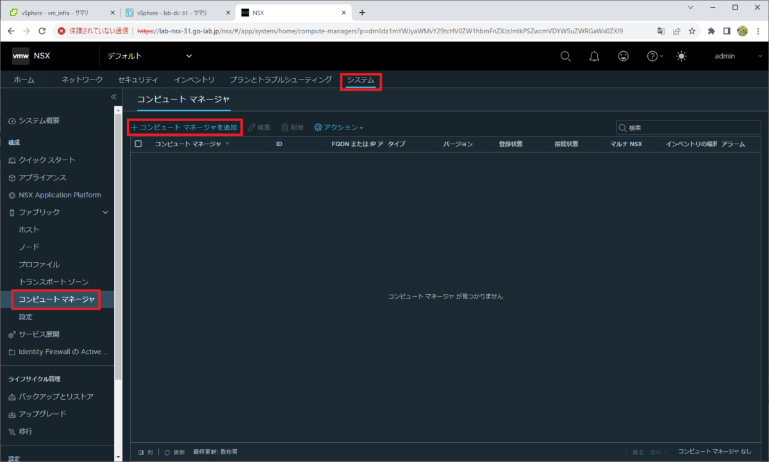Go to ホーム tab
Image resolution: width=769 pixels, height=462 pixels.
coord(24,79)
